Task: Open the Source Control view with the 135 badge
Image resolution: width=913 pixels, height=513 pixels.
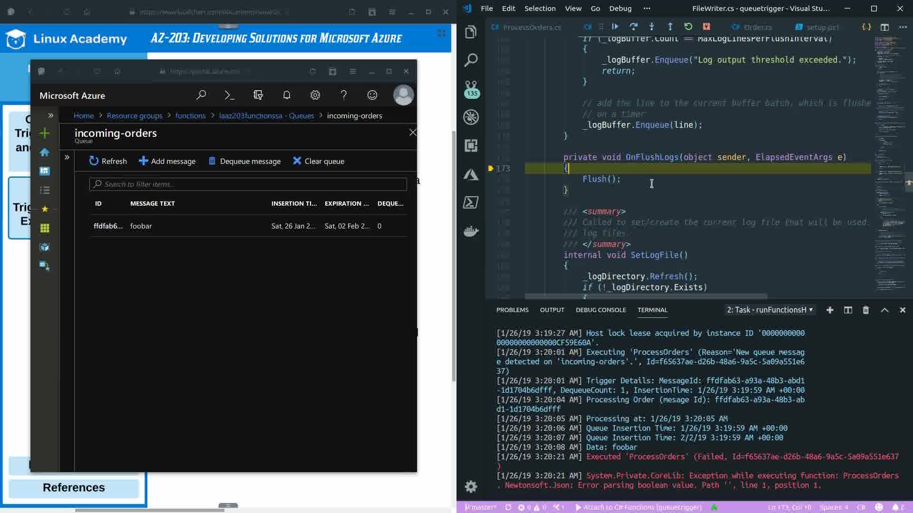Action: (471, 89)
